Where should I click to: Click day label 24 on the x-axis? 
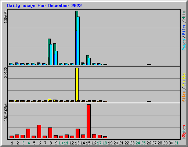click(x=138, y=143)
